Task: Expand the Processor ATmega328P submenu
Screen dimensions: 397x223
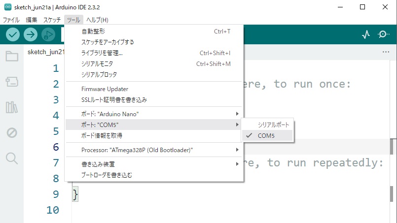Action: (x=154, y=150)
